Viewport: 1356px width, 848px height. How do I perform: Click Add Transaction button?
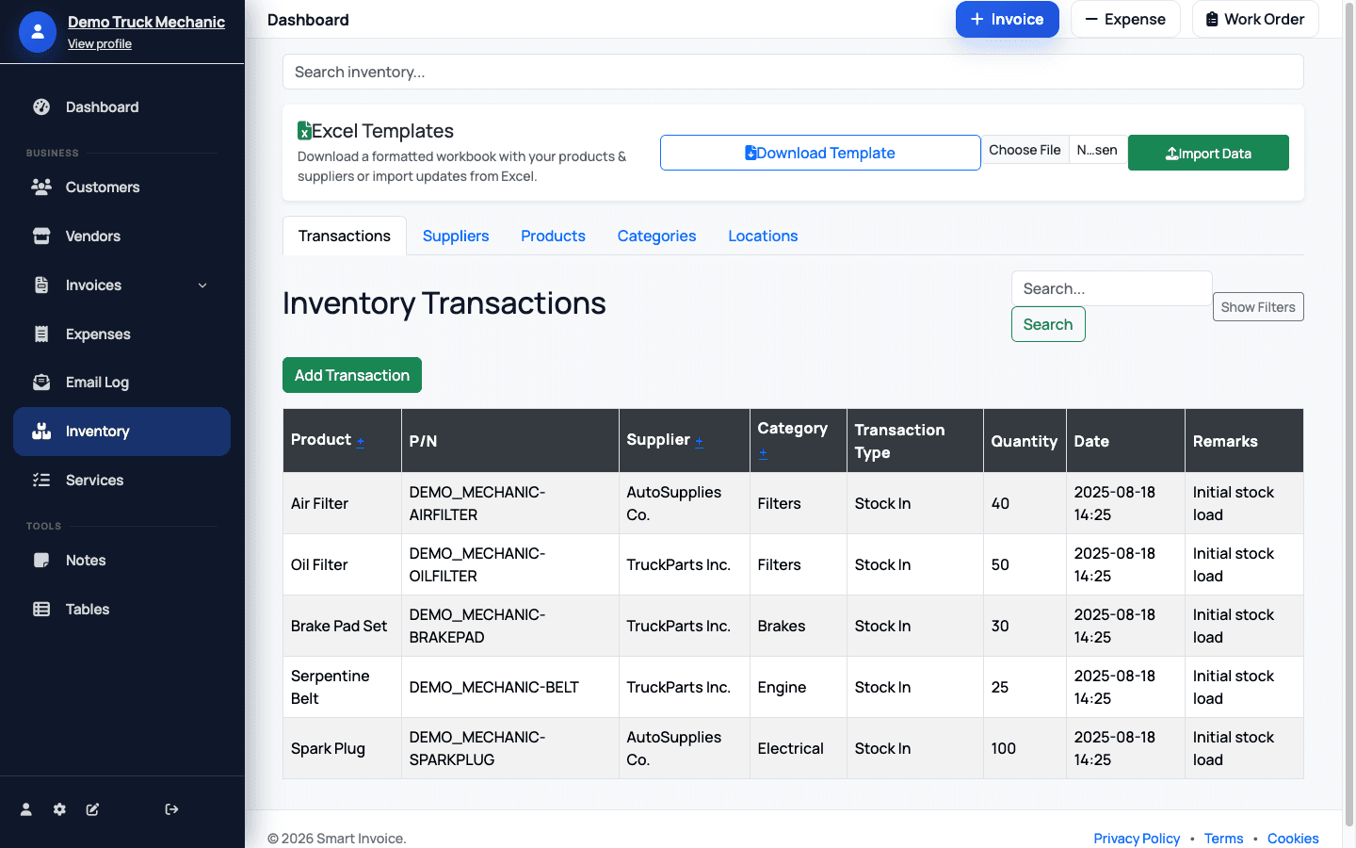(352, 375)
